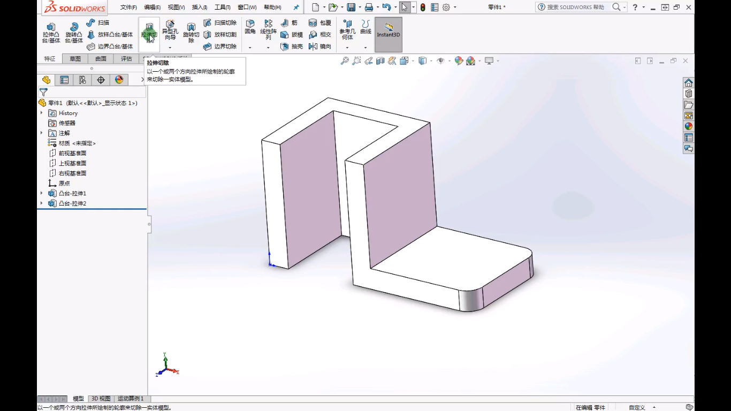
Task: Select the 旋转切除 revolved cut tool
Action: 191,33
